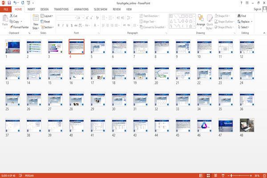Select slide thumbnail 20
The width and height of the screenshot is (267, 178).
[x=162, y=73]
